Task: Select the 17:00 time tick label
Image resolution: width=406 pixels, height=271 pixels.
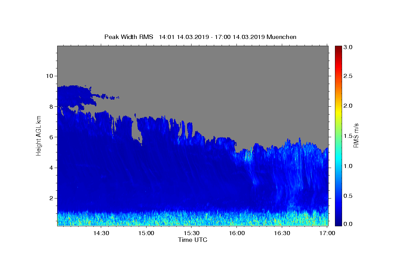Action: tap(328, 233)
